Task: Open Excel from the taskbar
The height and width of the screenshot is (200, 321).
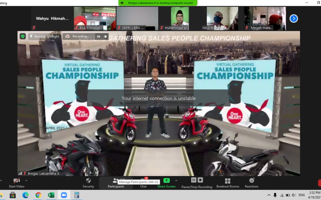Action: tap(51, 195)
